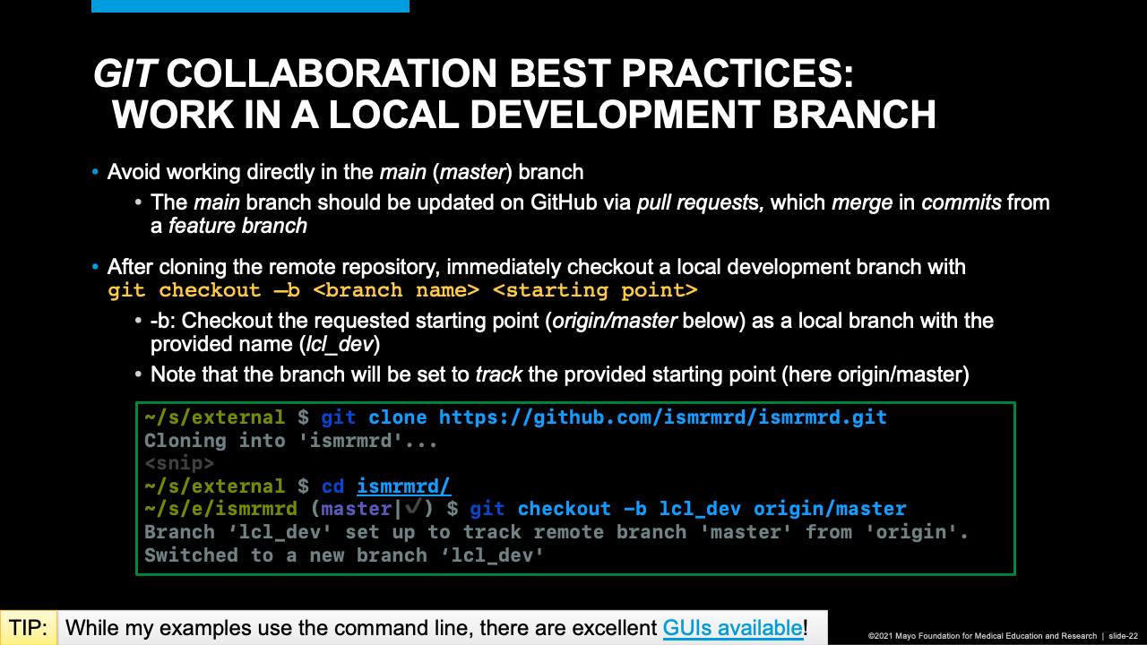Image resolution: width=1147 pixels, height=645 pixels.
Task: Click the "Switched to a new branch" output line
Action: click(x=345, y=555)
